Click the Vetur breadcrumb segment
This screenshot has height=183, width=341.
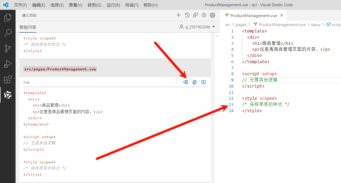pos(316,25)
